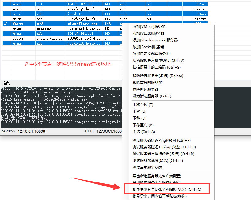Click xiaofeng5.herok... address cell
Image resolution: width=251 pixels, height=200 pixels.
coord(84,43)
